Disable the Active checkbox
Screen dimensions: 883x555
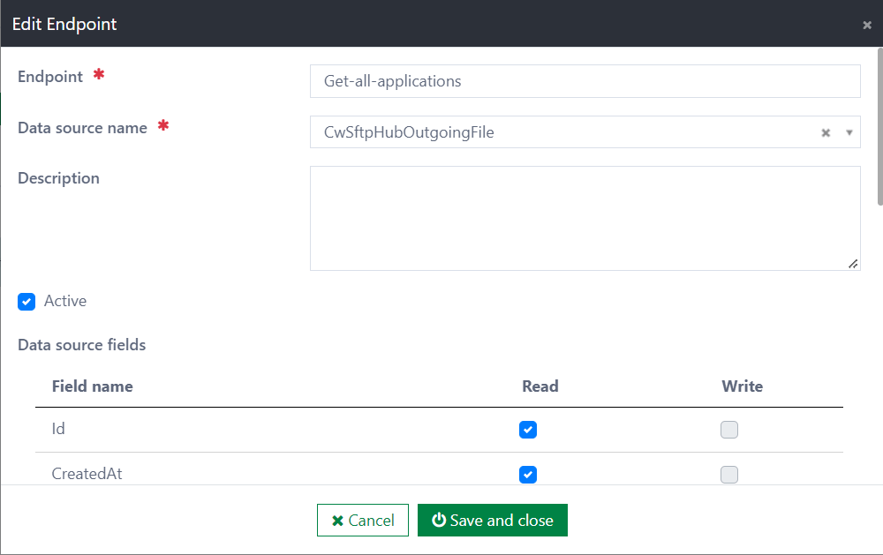(x=26, y=301)
